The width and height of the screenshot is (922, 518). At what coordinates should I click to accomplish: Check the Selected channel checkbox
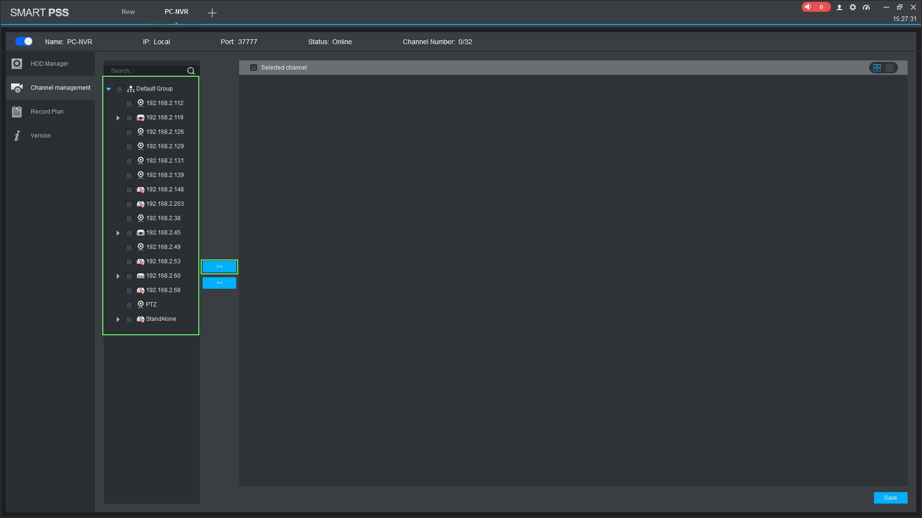coord(254,68)
